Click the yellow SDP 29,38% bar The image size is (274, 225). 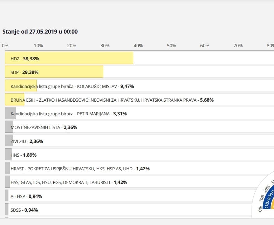[x=54, y=72]
